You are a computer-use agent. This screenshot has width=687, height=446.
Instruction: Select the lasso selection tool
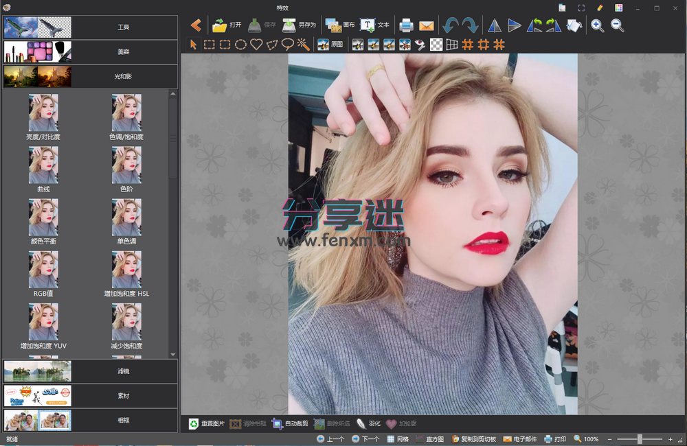[x=288, y=44]
